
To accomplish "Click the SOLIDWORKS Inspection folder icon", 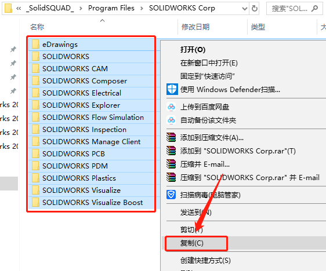I will (x=35, y=129).
